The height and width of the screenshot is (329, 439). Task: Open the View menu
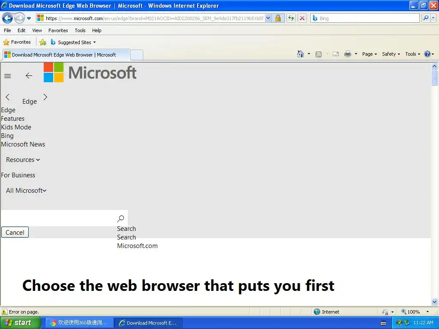[37, 30]
